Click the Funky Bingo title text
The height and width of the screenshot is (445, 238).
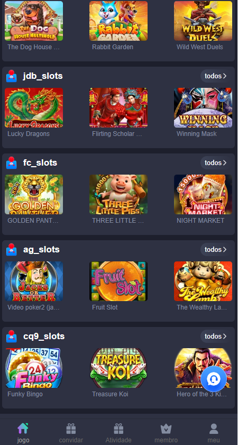[25, 394]
